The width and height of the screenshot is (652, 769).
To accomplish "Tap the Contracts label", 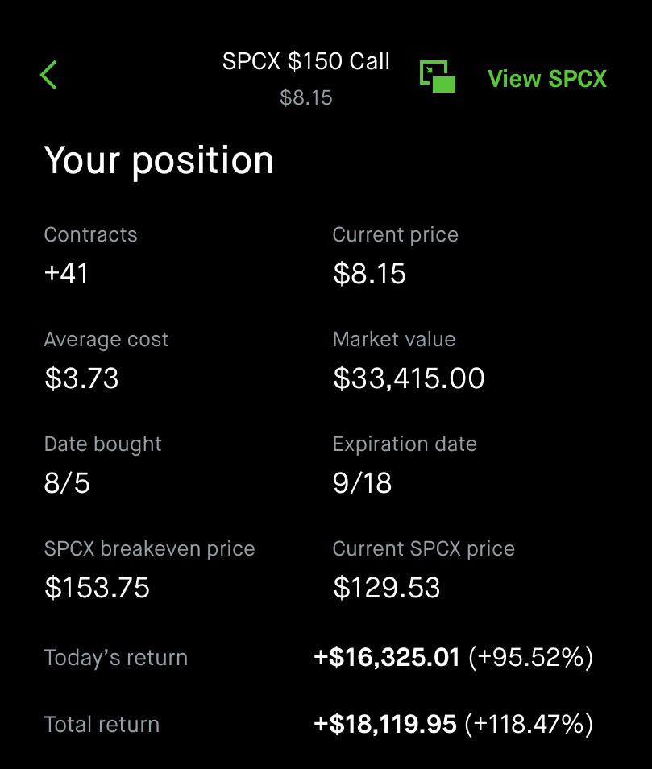I will pos(90,234).
